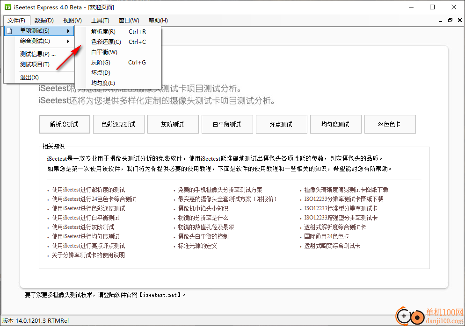Click the 坏点测试 button
Image resolution: width=465 pixels, height=326 pixels.
(282, 124)
